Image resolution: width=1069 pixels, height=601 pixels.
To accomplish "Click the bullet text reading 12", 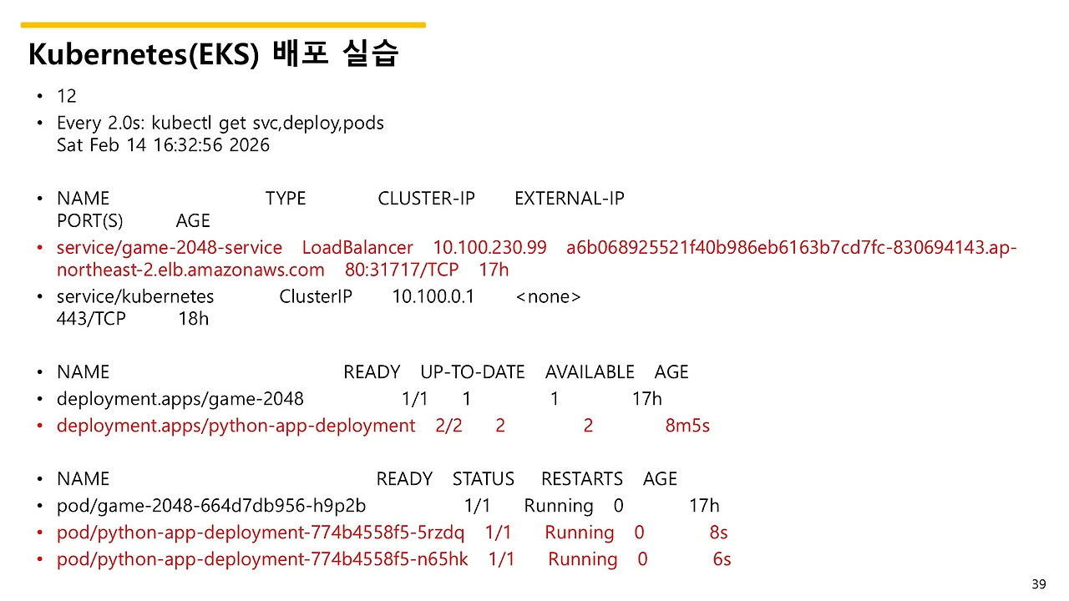I will click(66, 95).
